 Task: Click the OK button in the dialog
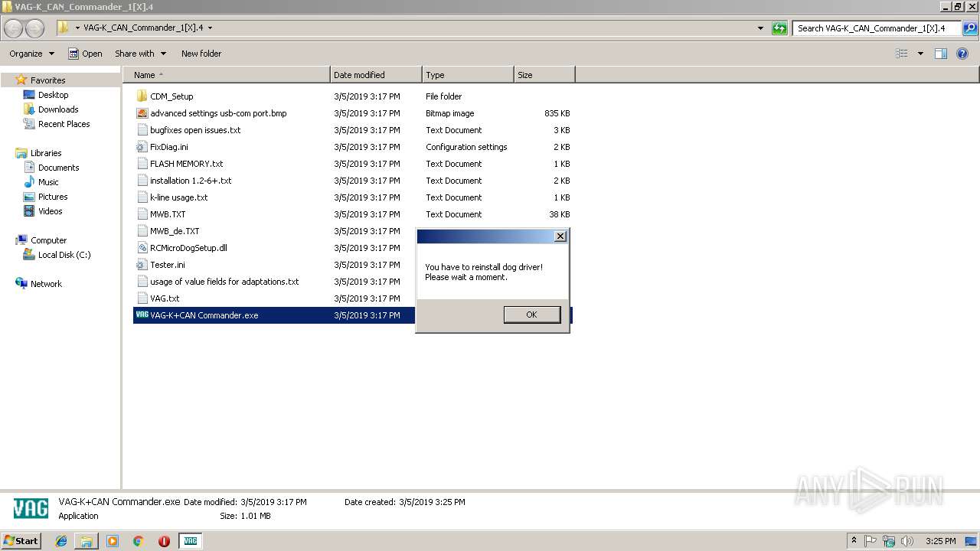[531, 315]
